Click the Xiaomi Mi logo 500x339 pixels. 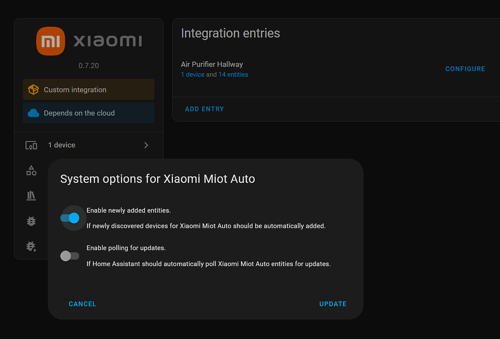tap(51, 41)
